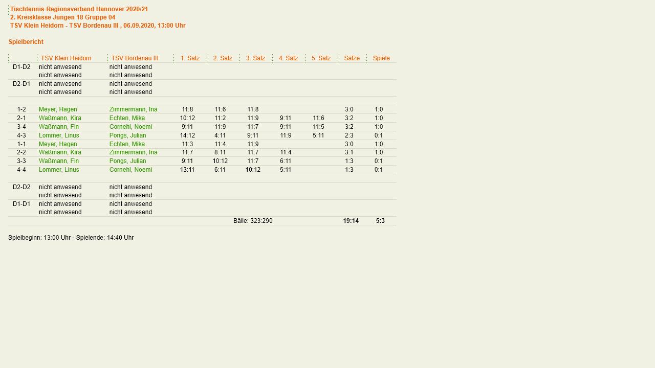The width and height of the screenshot is (655, 368).
Task: Click Waßmann, Kira in match 2-1 row
Action: pos(60,118)
